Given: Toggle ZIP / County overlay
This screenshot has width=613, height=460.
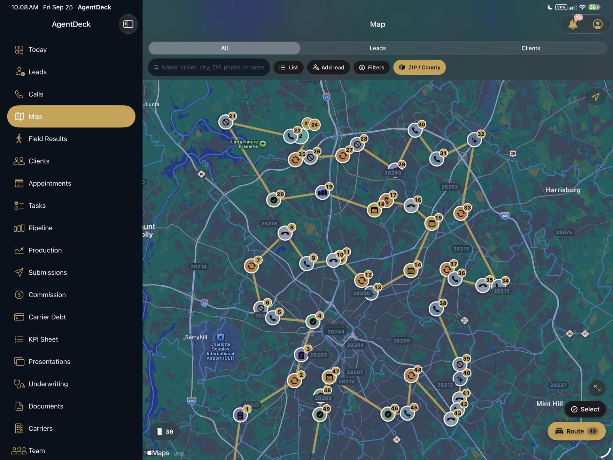Looking at the screenshot, I should [419, 67].
